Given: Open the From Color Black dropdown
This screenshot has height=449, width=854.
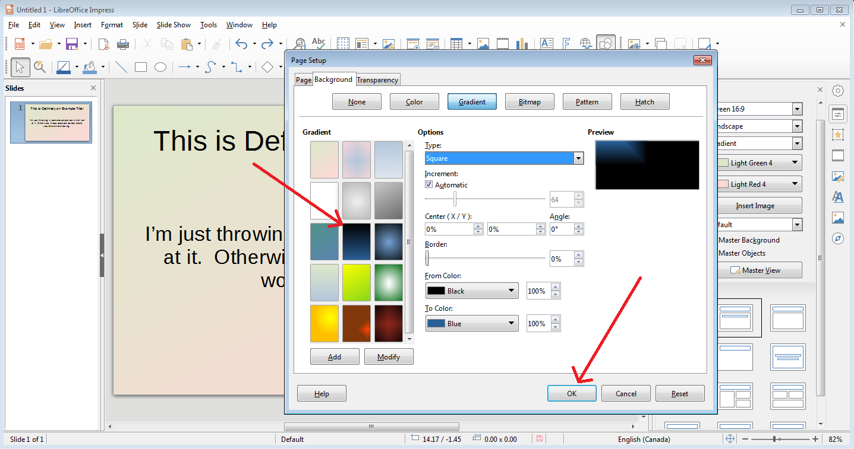Looking at the screenshot, I should coord(472,291).
